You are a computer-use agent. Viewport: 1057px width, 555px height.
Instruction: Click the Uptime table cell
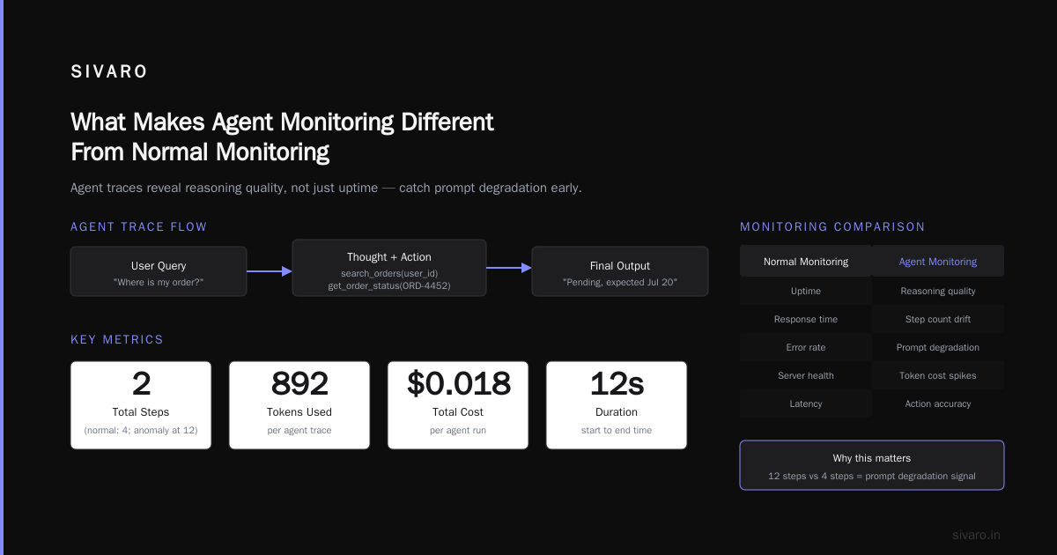point(806,291)
